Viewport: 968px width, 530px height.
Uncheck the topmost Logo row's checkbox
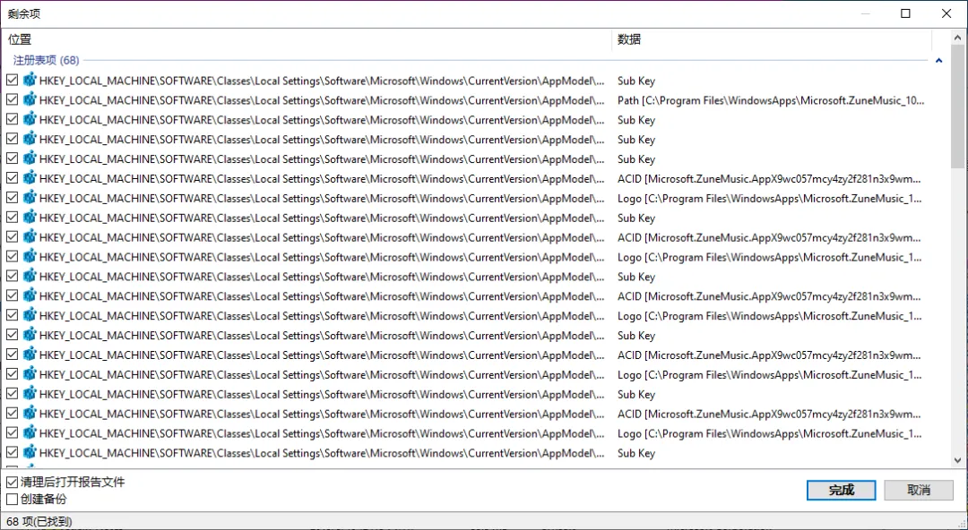coord(13,198)
